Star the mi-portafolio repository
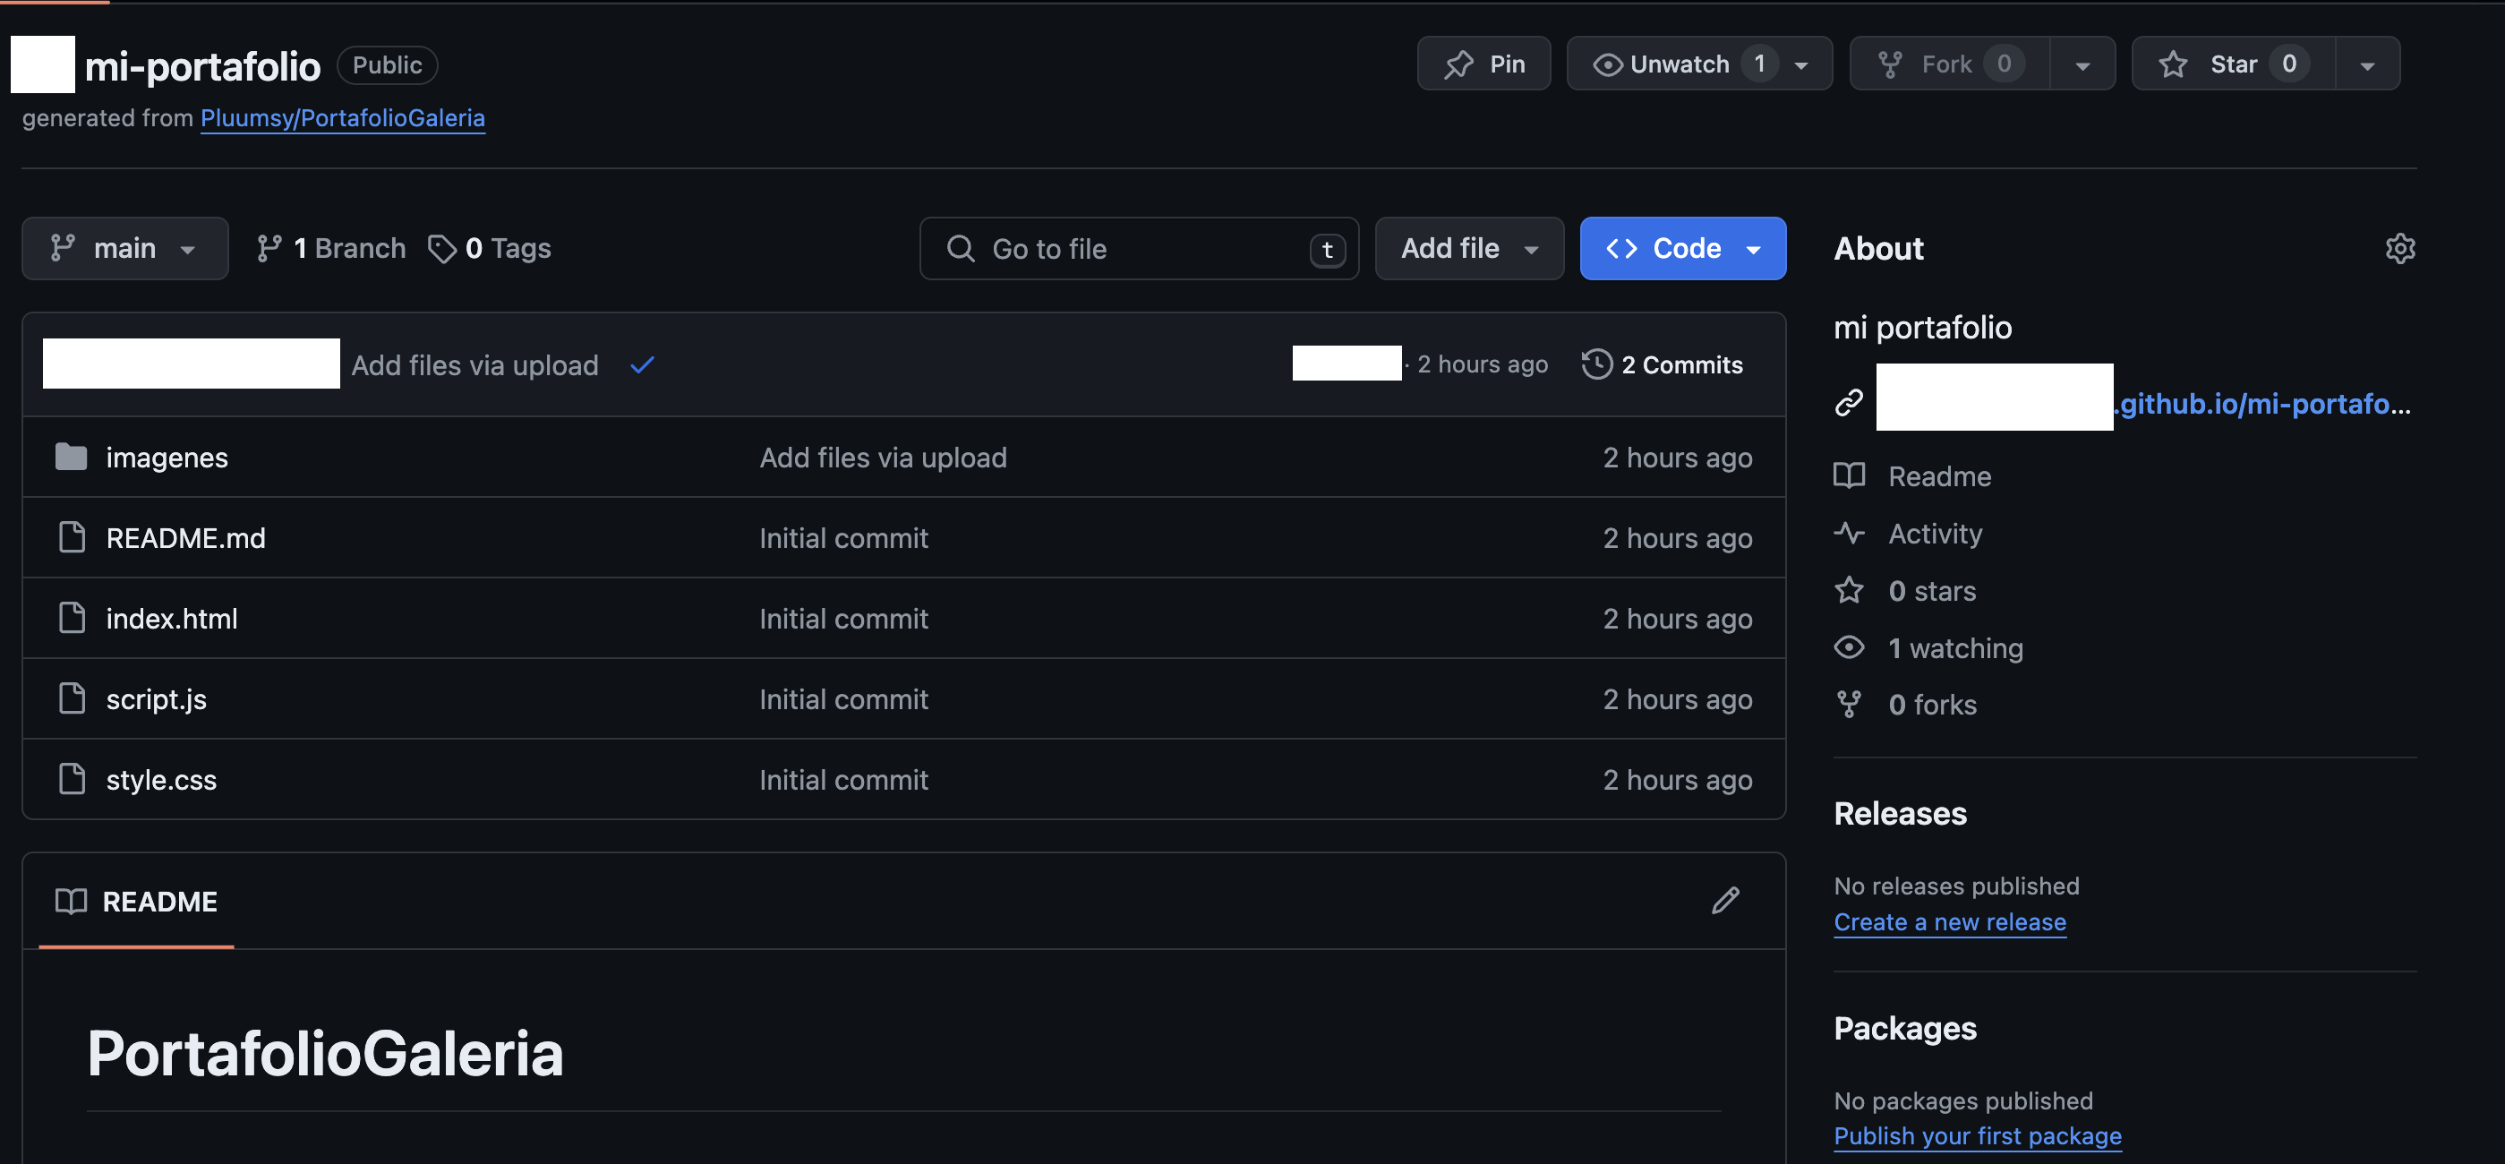Screen dimensions: 2505x1164 click(2233, 64)
